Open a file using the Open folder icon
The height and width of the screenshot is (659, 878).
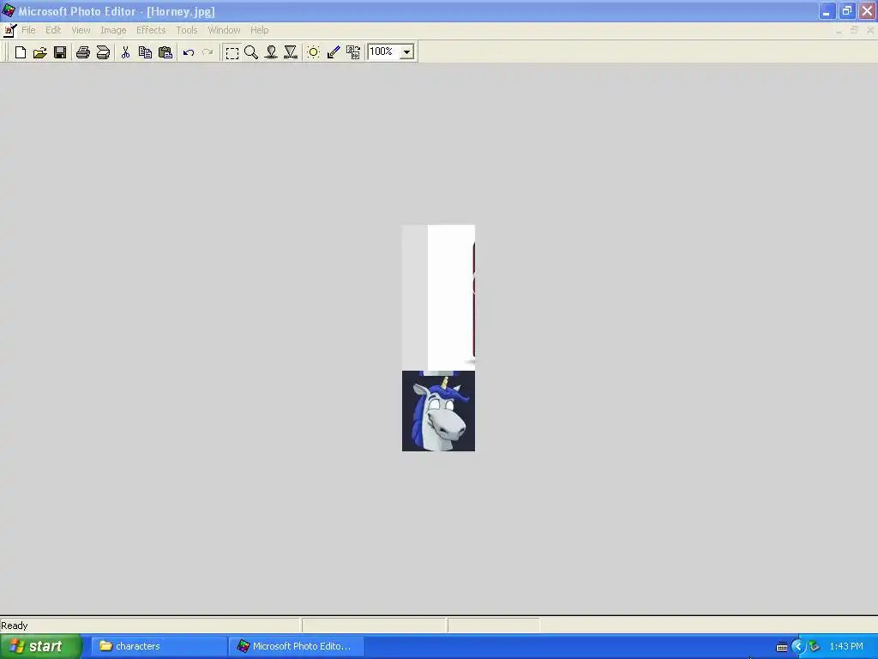coord(39,52)
